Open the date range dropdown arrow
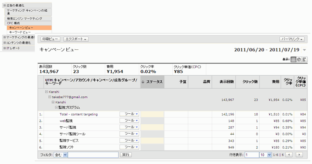Image resolution: width=312 pixels, height=164 pixels. (304, 50)
